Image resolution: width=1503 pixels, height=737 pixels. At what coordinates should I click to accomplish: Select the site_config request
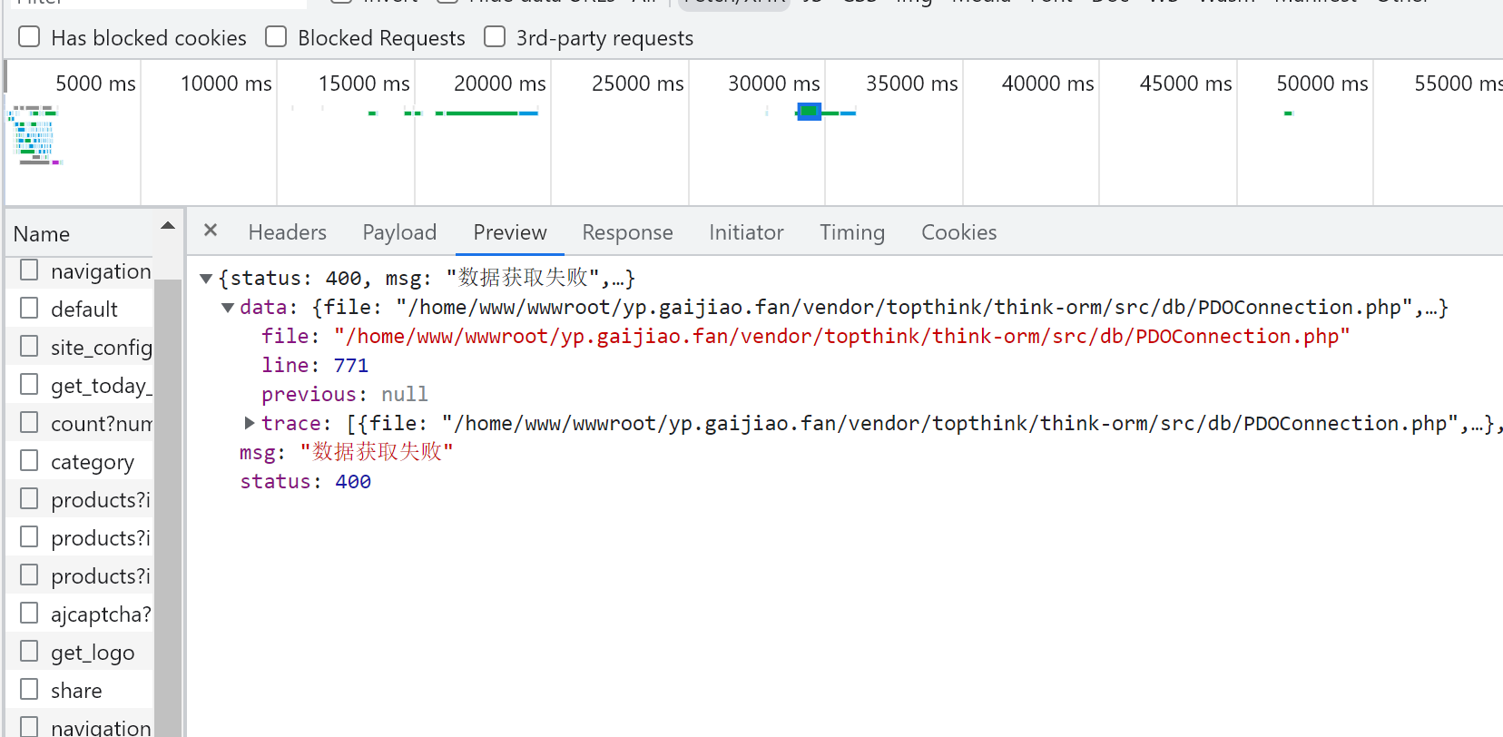tap(101, 348)
